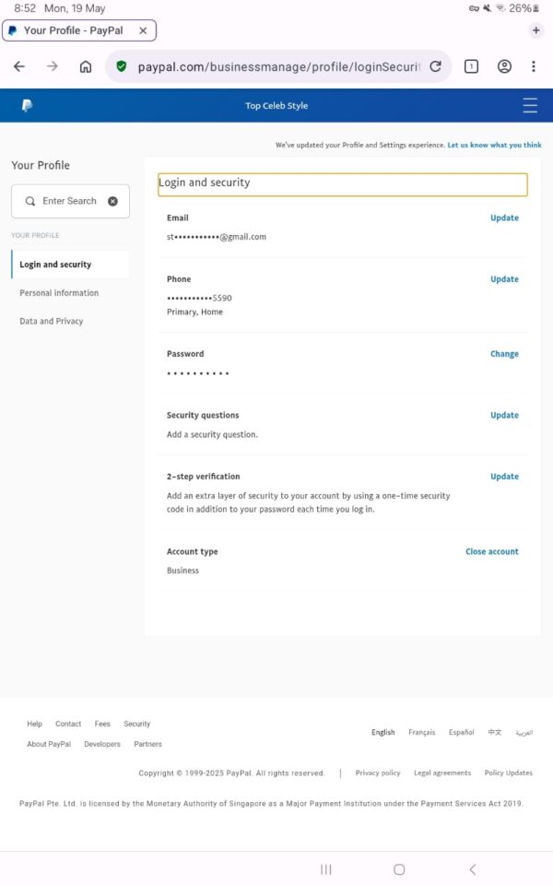Click the Enter Search input field
The image size is (553, 885).
click(x=70, y=201)
